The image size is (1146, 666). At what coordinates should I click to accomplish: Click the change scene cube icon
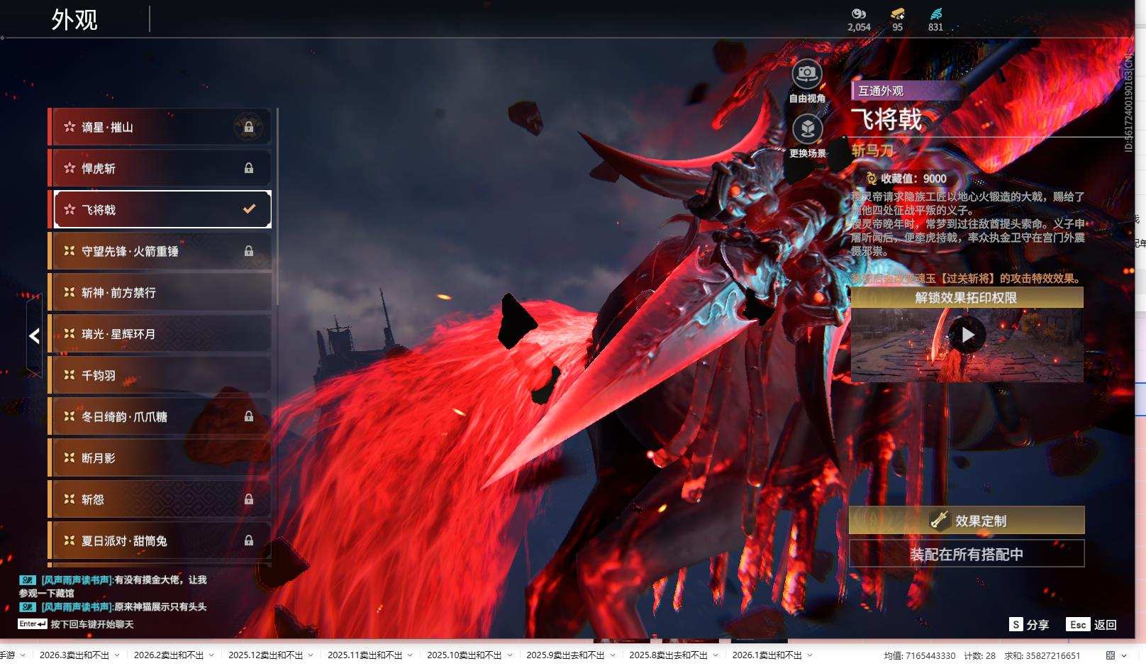click(807, 129)
